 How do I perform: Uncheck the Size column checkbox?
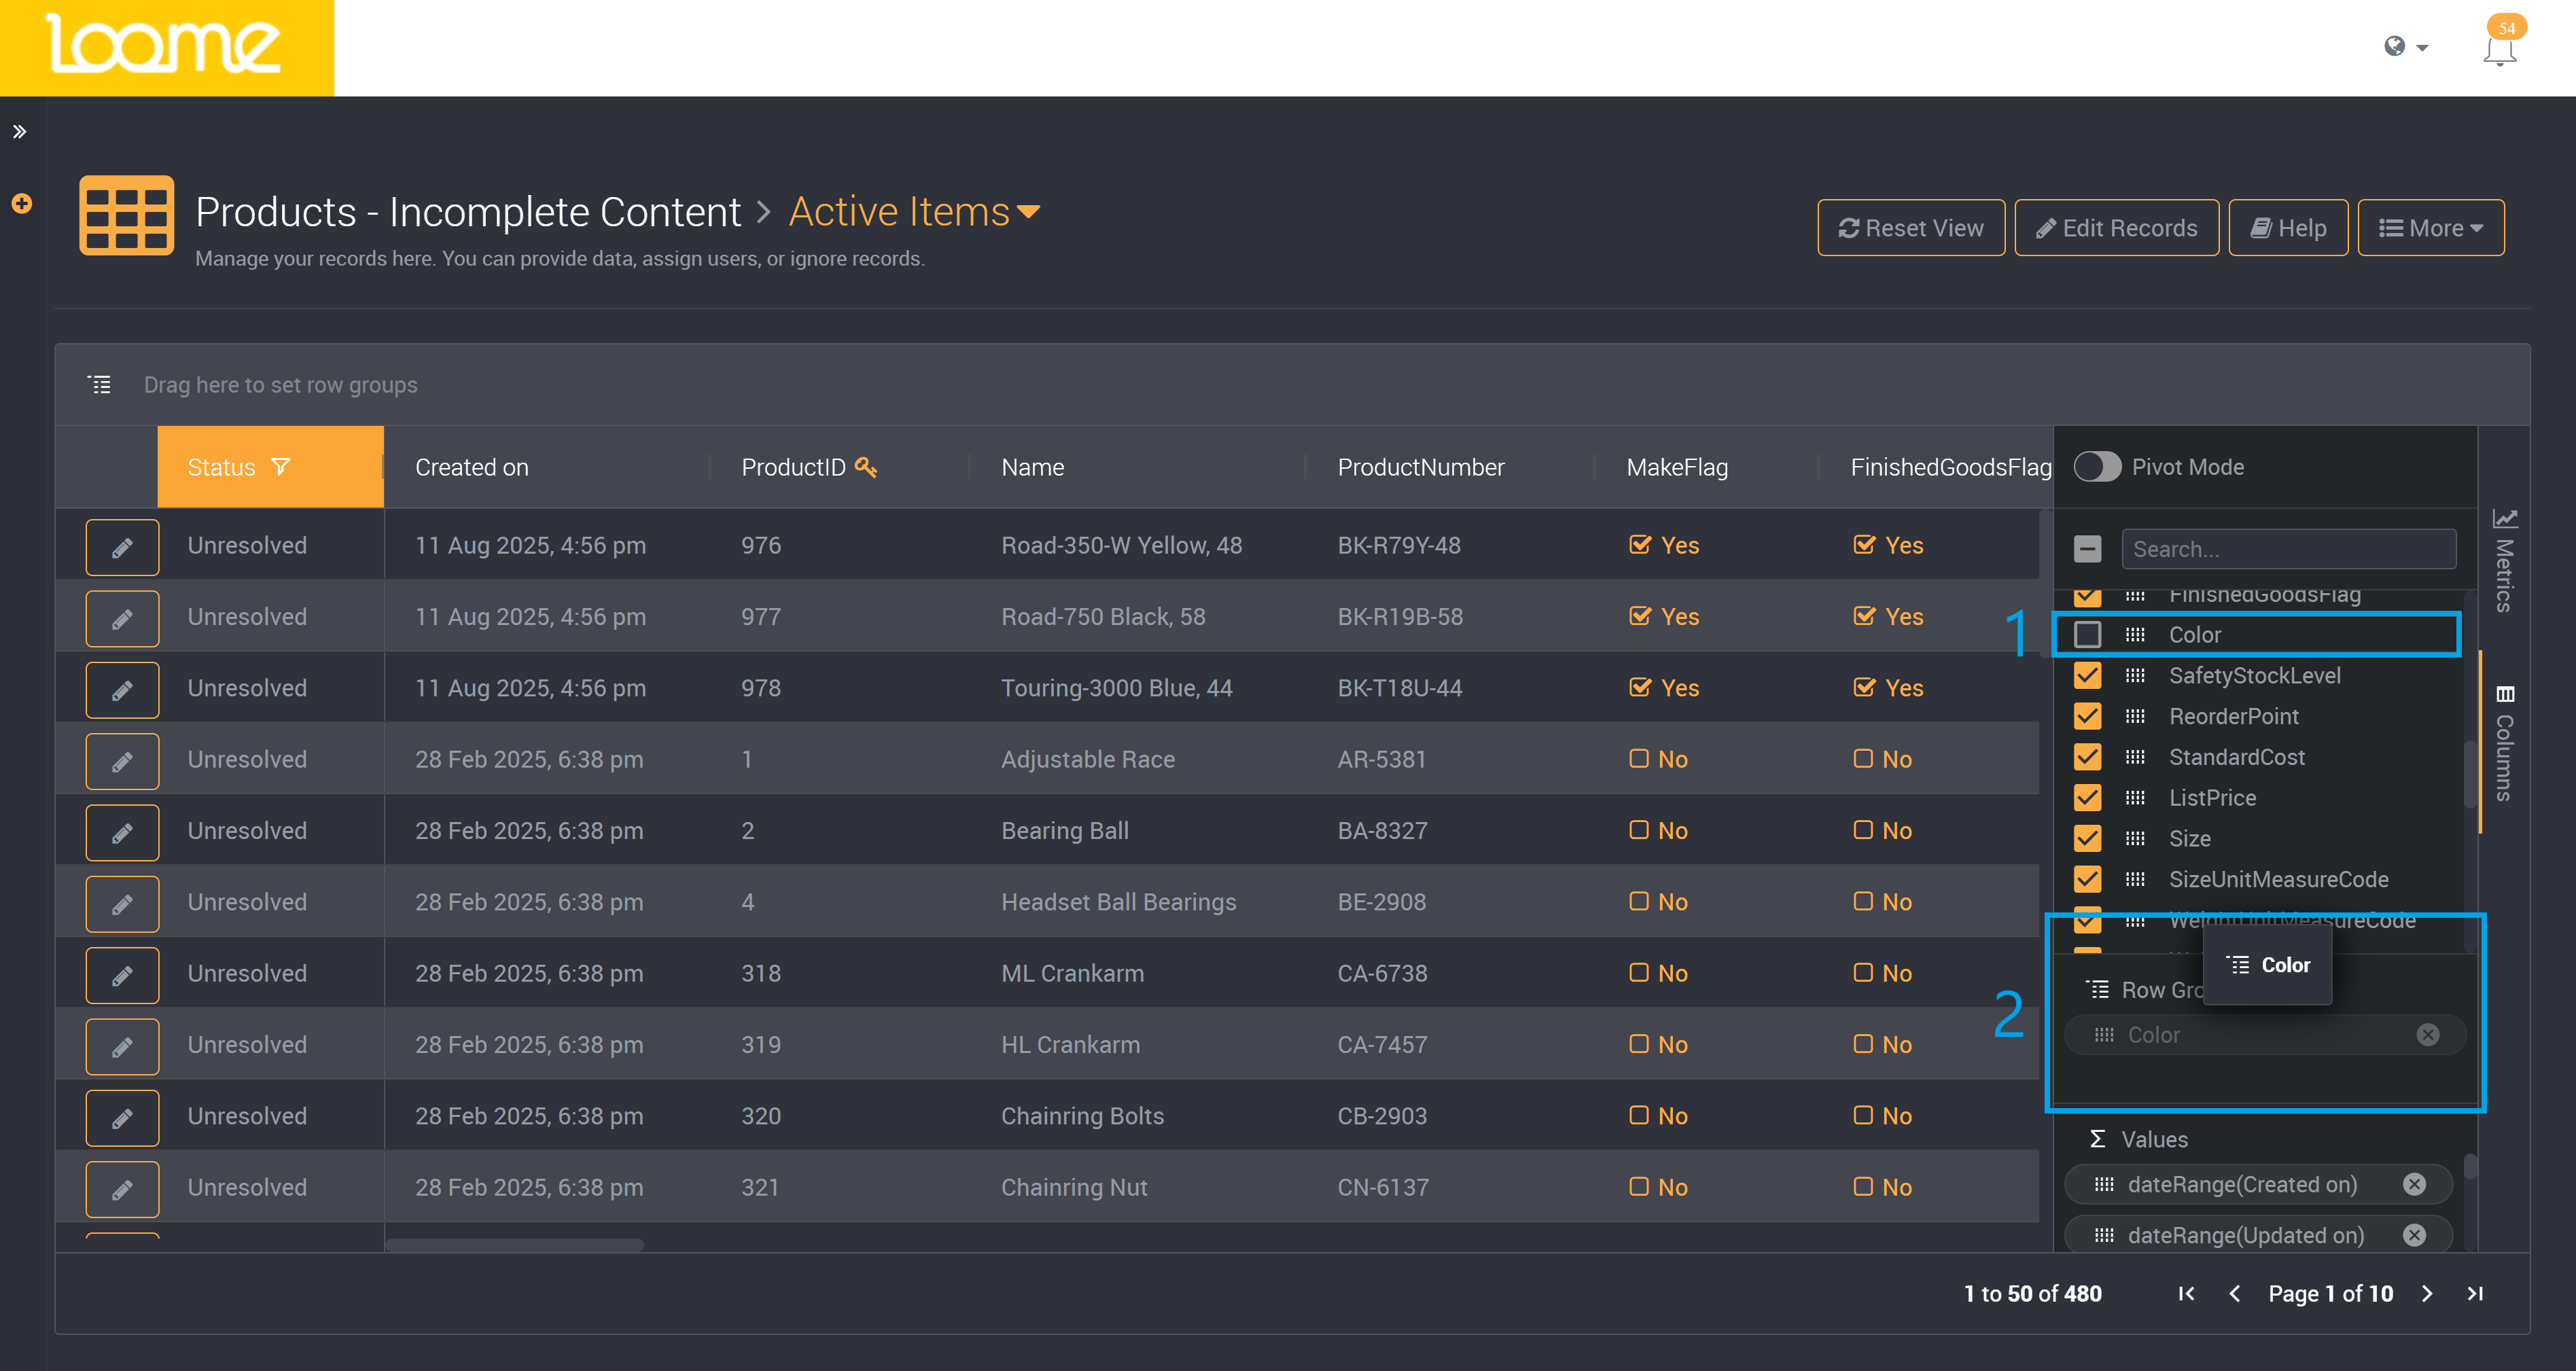(2087, 839)
